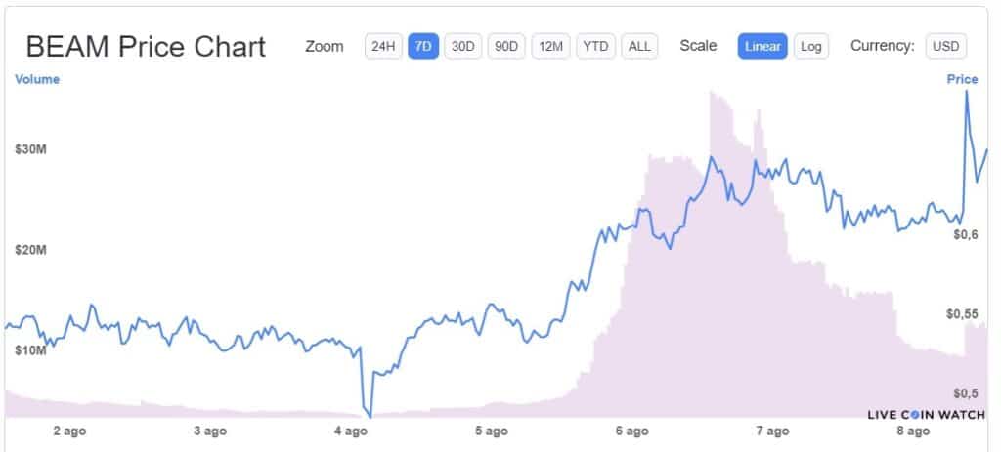Click the 8 ago date label
This screenshot has height=452, width=1001.
coord(913,431)
